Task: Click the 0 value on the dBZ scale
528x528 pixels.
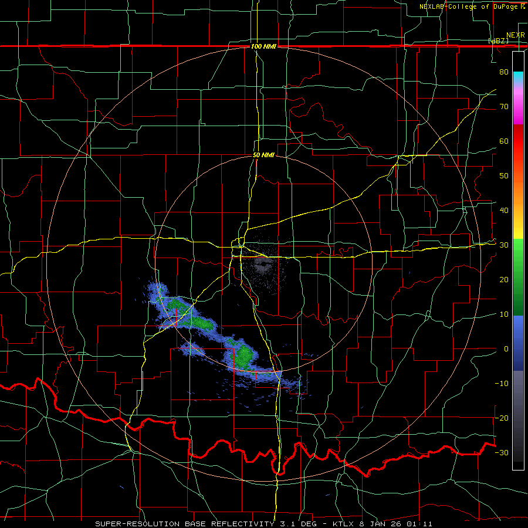Action: click(506, 349)
